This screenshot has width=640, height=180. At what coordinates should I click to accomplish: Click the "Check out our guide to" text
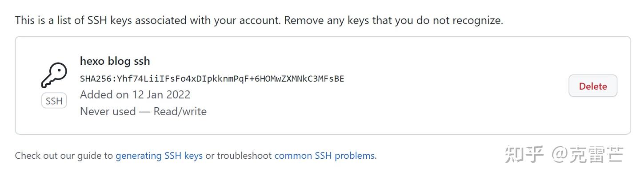click(x=64, y=156)
